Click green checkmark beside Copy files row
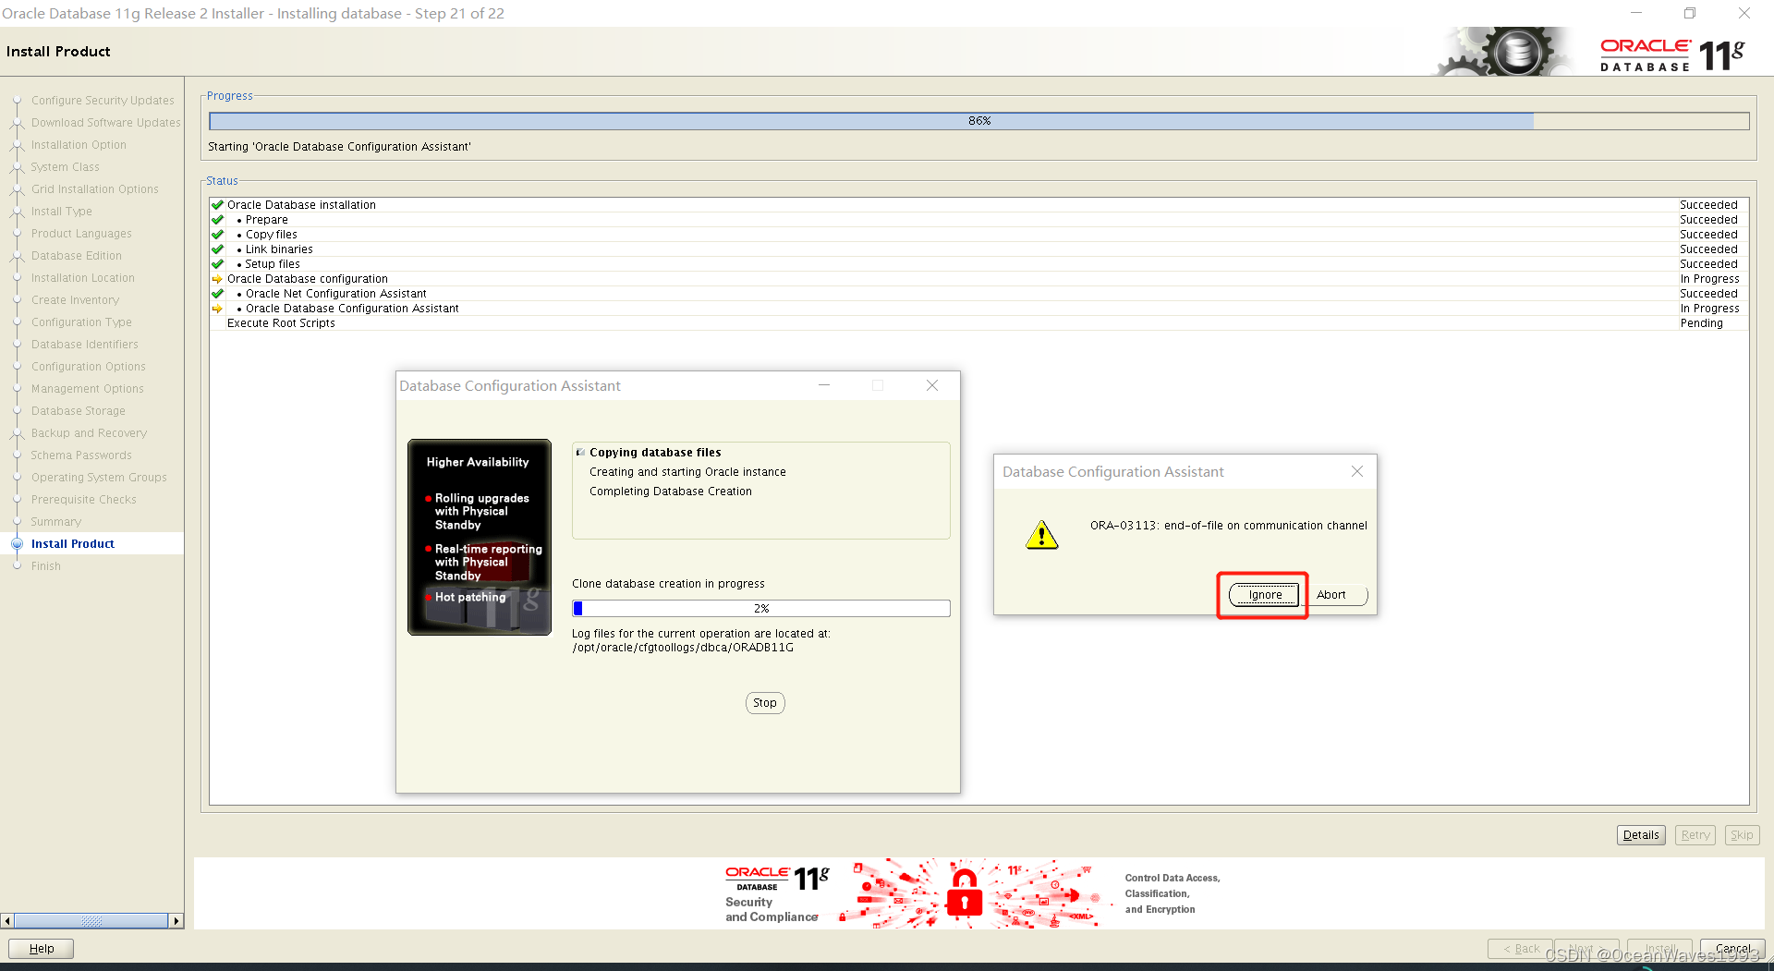Image resolution: width=1774 pixels, height=971 pixels. pos(218,235)
